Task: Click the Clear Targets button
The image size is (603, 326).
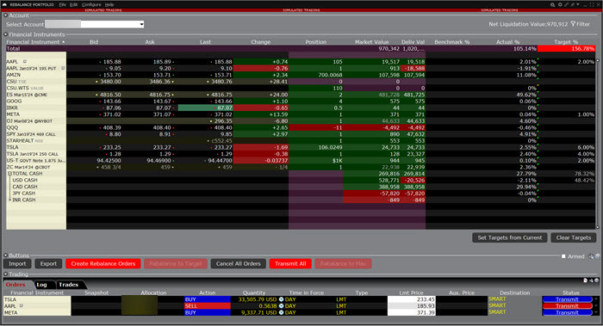Action: (574, 237)
